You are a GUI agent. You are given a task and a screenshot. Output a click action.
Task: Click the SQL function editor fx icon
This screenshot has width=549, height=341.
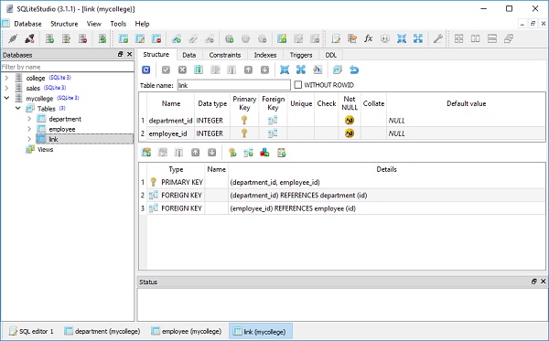368,38
